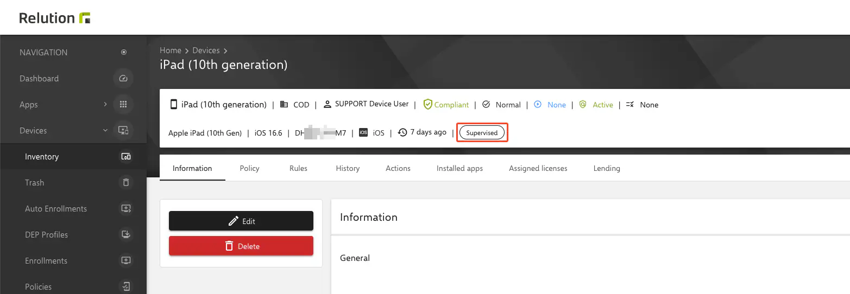
Task: Click the Devices icon in navigation
Action: pyautogui.click(x=123, y=131)
